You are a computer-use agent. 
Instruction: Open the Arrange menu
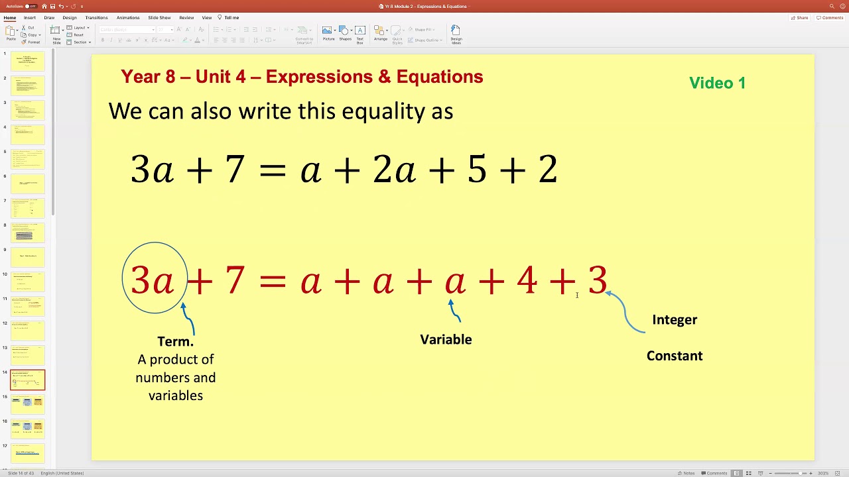(x=380, y=34)
